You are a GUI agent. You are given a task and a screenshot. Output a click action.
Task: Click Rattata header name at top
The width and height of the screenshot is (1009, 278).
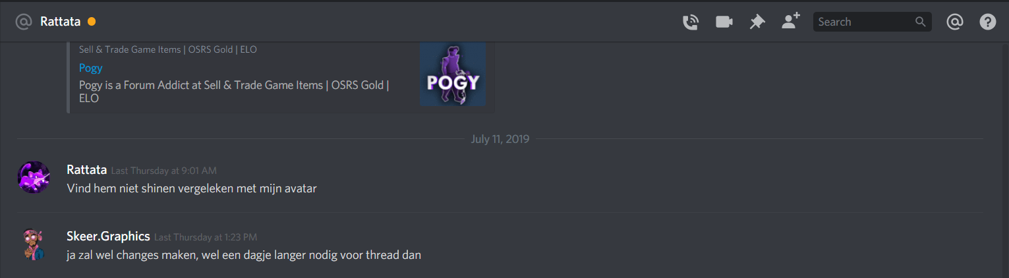60,22
